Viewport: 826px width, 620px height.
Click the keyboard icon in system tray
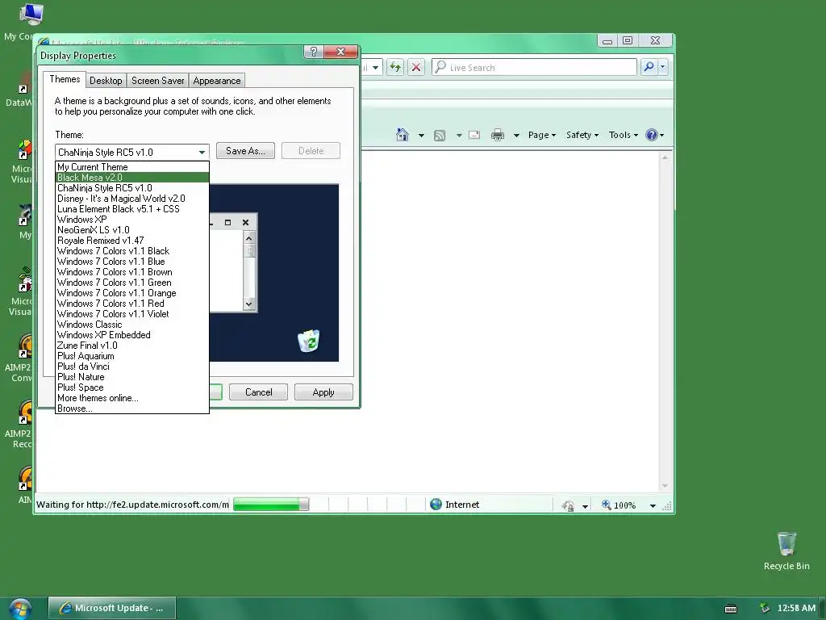point(731,609)
